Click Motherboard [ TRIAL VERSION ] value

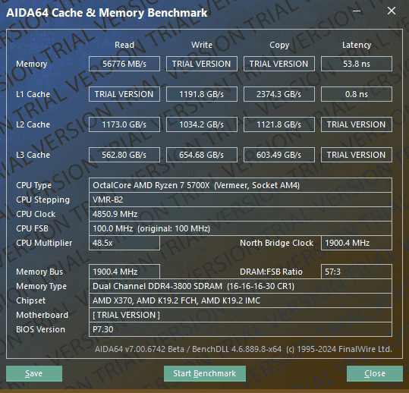click(241, 315)
